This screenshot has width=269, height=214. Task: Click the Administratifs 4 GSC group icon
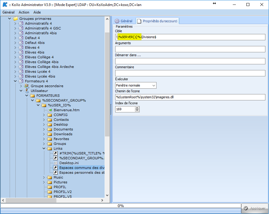(21, 28)
